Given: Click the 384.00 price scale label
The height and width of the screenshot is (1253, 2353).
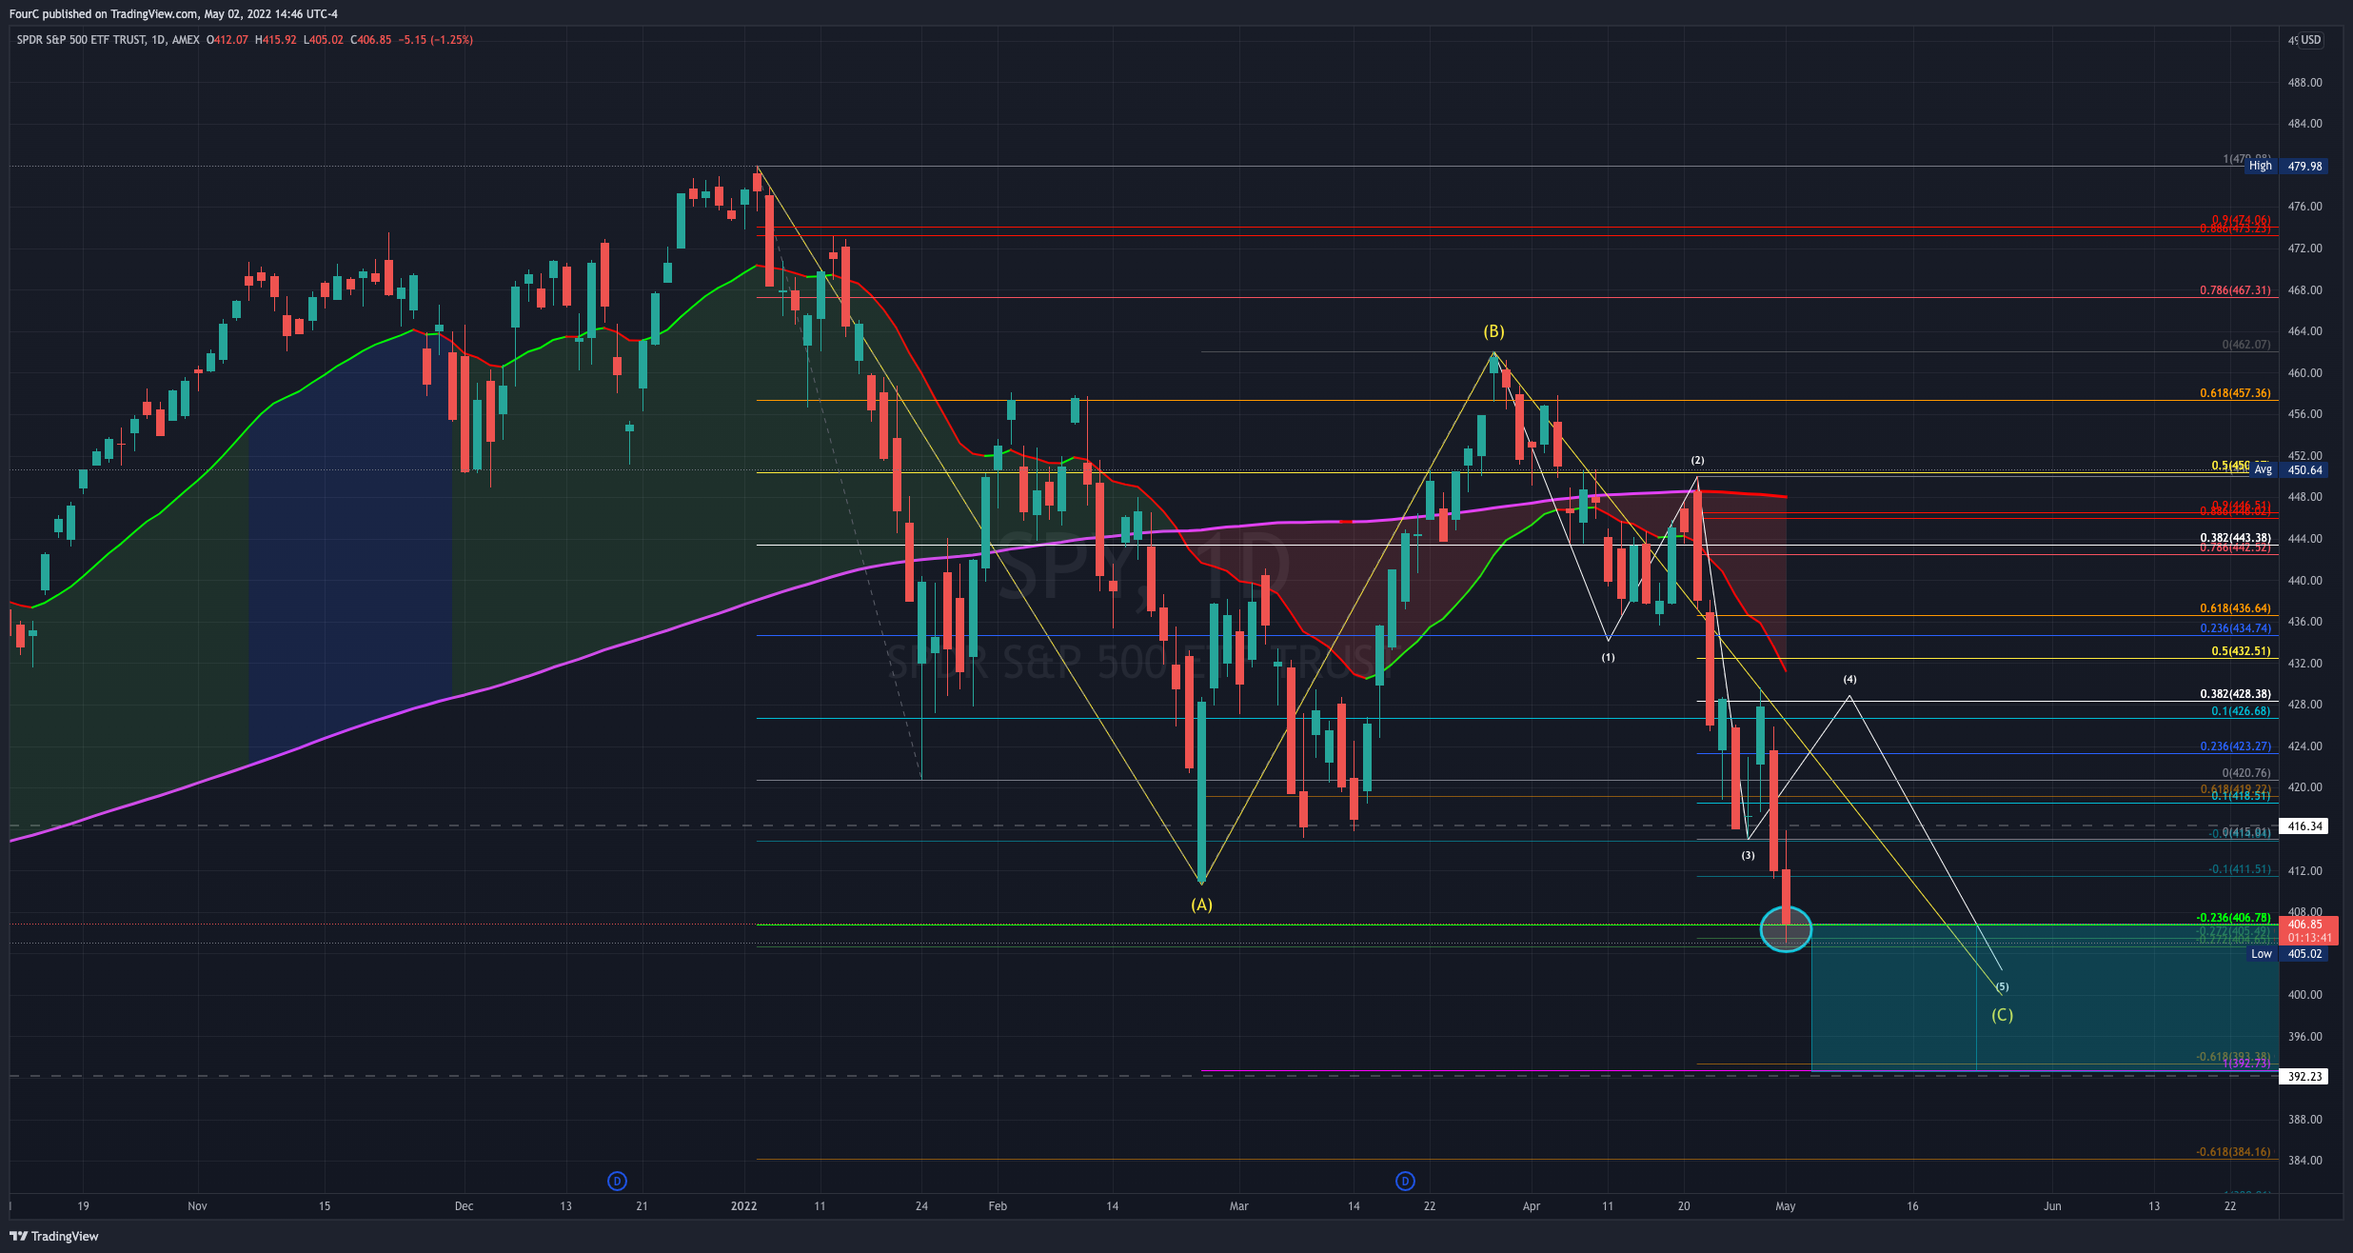Looking at the screenshot, I should click(2305, 1161).
